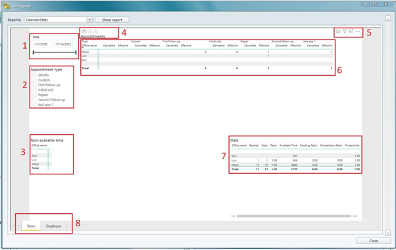Click the window's scroll down arrow at bottom right
This screenshot has height=250, width=396.
coord(388,232)
